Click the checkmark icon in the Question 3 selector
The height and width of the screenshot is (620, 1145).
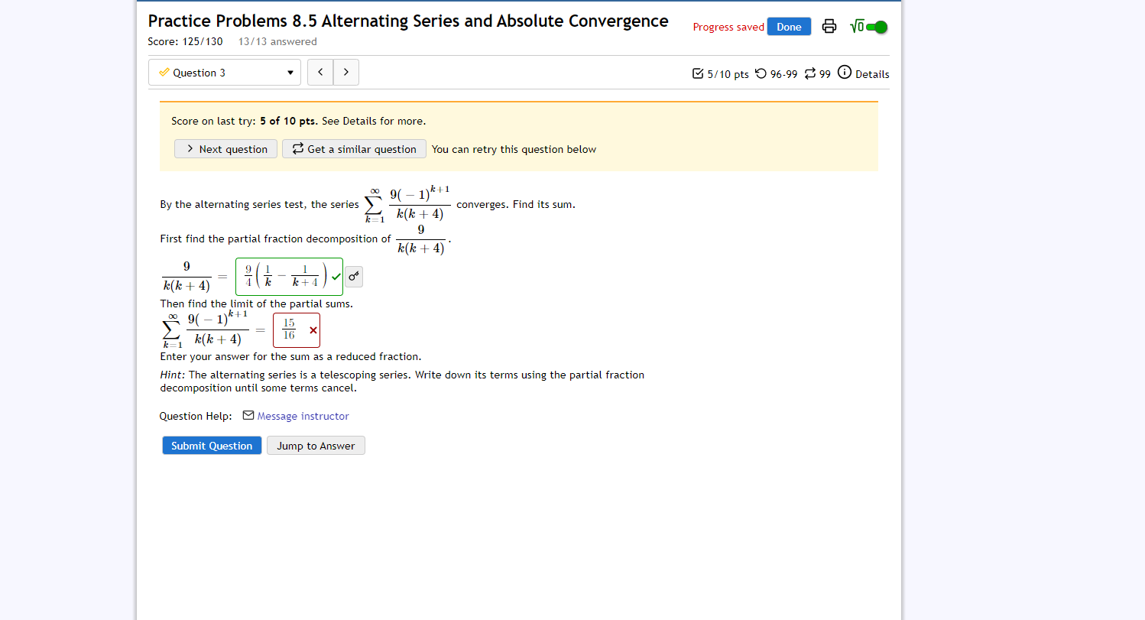(163, 72)
